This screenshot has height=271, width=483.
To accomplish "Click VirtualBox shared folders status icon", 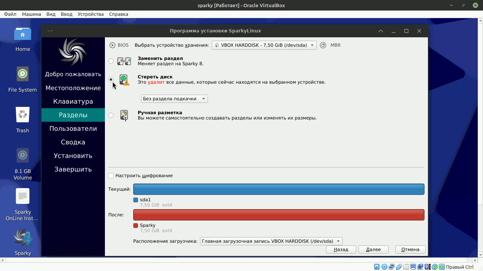I will click(406, 267).
